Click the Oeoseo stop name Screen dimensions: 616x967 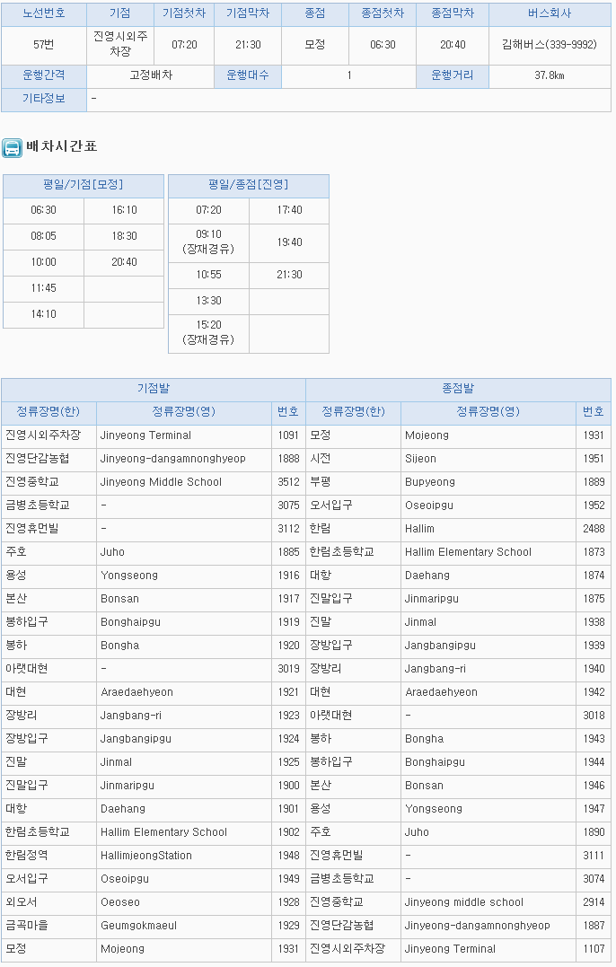(120, 903)
